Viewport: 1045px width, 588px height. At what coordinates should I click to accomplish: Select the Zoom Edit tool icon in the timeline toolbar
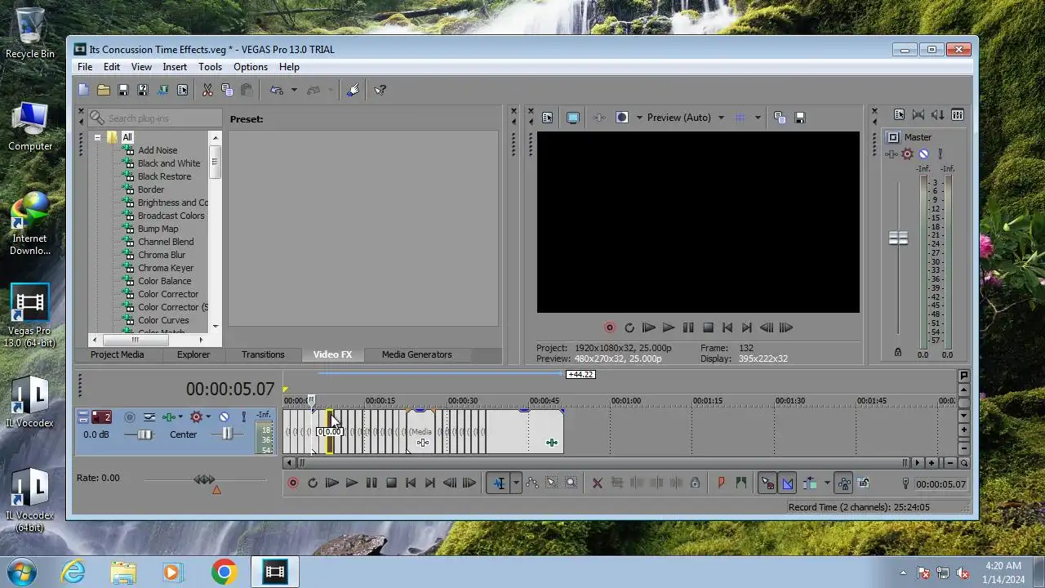pyautogui.click(x=571, y=483)
